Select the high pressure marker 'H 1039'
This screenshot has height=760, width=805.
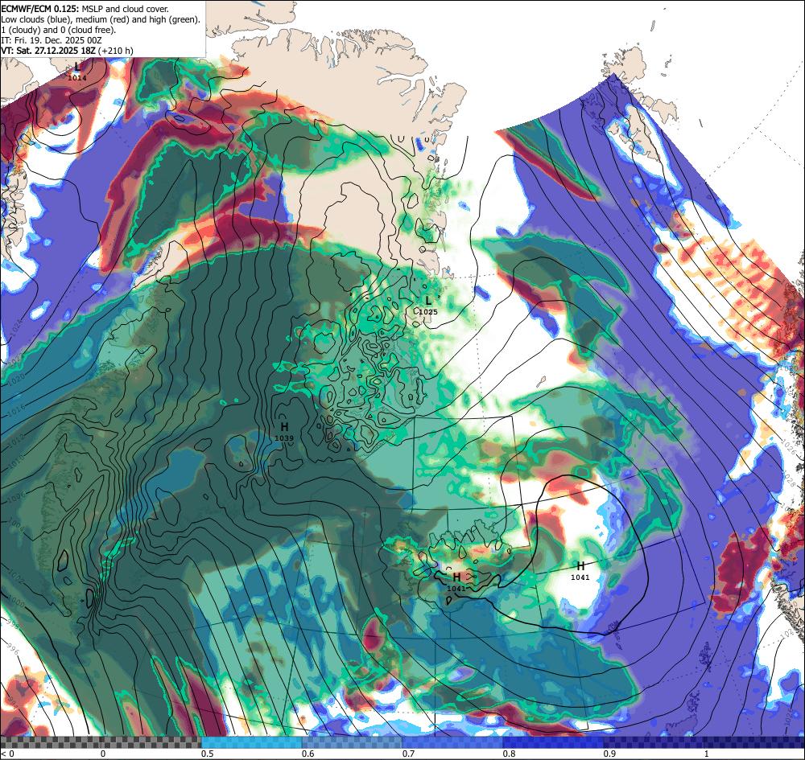click(x=284, y=432)
